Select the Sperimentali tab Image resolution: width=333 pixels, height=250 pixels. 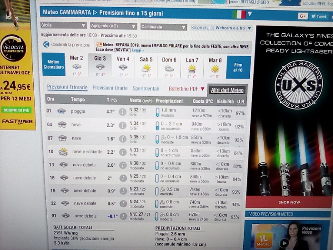[146, 89]
